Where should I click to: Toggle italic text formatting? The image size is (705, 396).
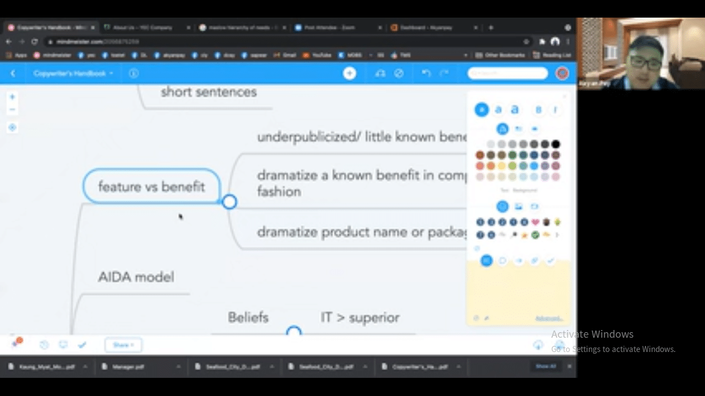(555, 110)
